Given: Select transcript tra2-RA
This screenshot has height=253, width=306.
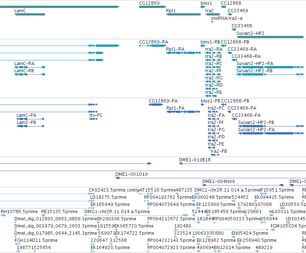Looking at the screenshot, I should click(213, 53).
